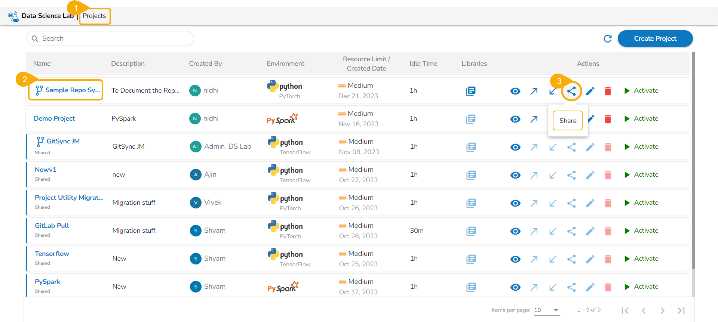Go to the next page of projects

tap(662, 310)
